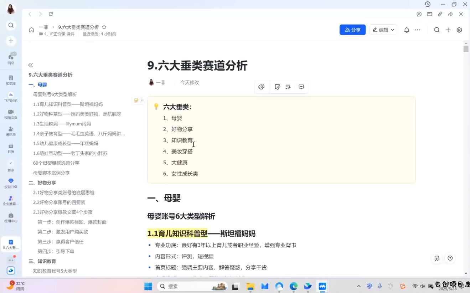Click the comment icon in floating toolbar
The image size is (470, 293).
pos(301,87)
